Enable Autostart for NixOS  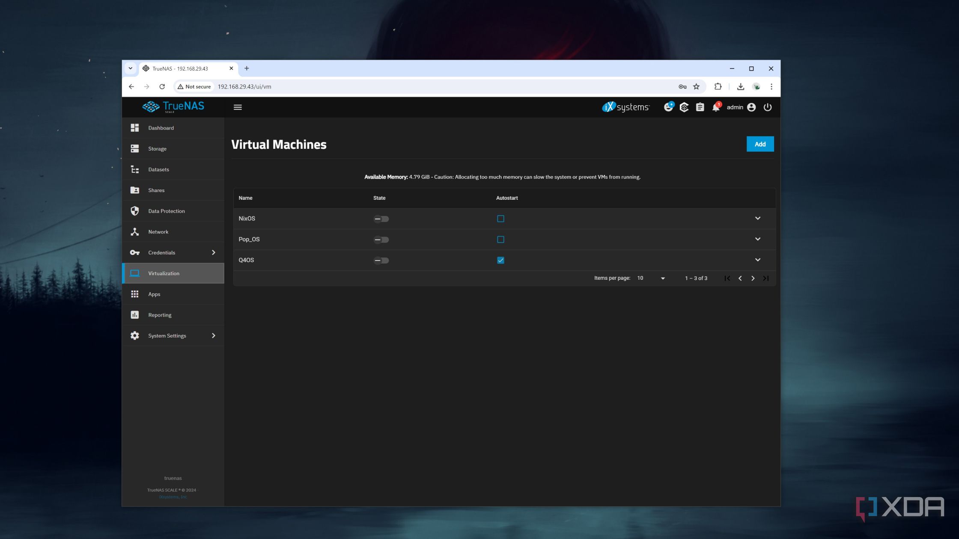tap(500, 219)
